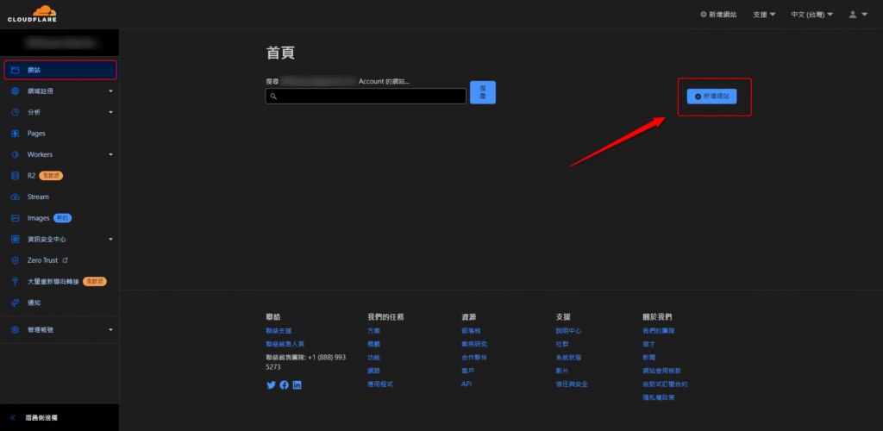Click the blue 新增網站 button
The height and width of the screenshot is (431, 883).
pos(711,97)
